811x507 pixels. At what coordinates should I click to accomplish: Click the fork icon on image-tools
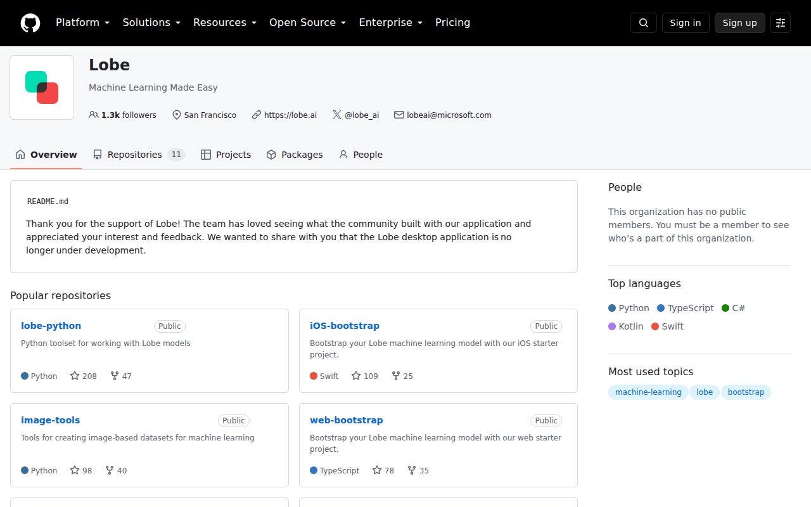(x=110, y=470)
